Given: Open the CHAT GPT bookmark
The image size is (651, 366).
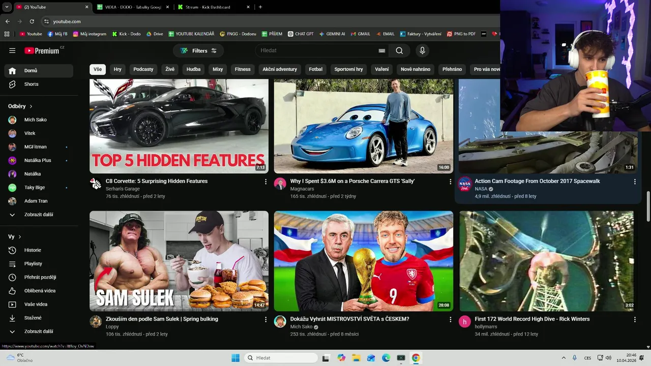Looking at the screenshot, I should 301,34.
